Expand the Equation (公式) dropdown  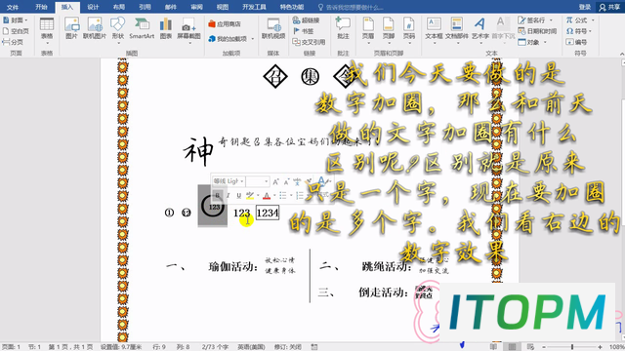tap(593, 20)
